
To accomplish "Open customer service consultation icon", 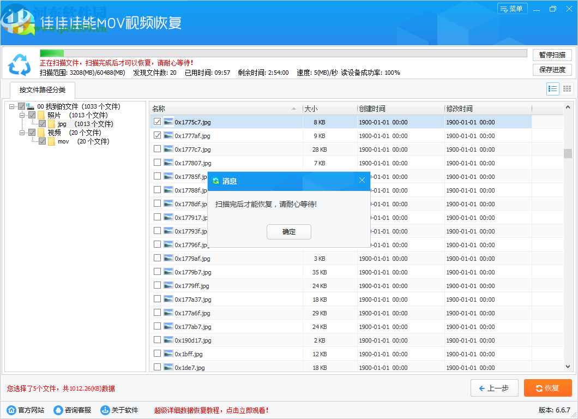I will tap(58, 410).
